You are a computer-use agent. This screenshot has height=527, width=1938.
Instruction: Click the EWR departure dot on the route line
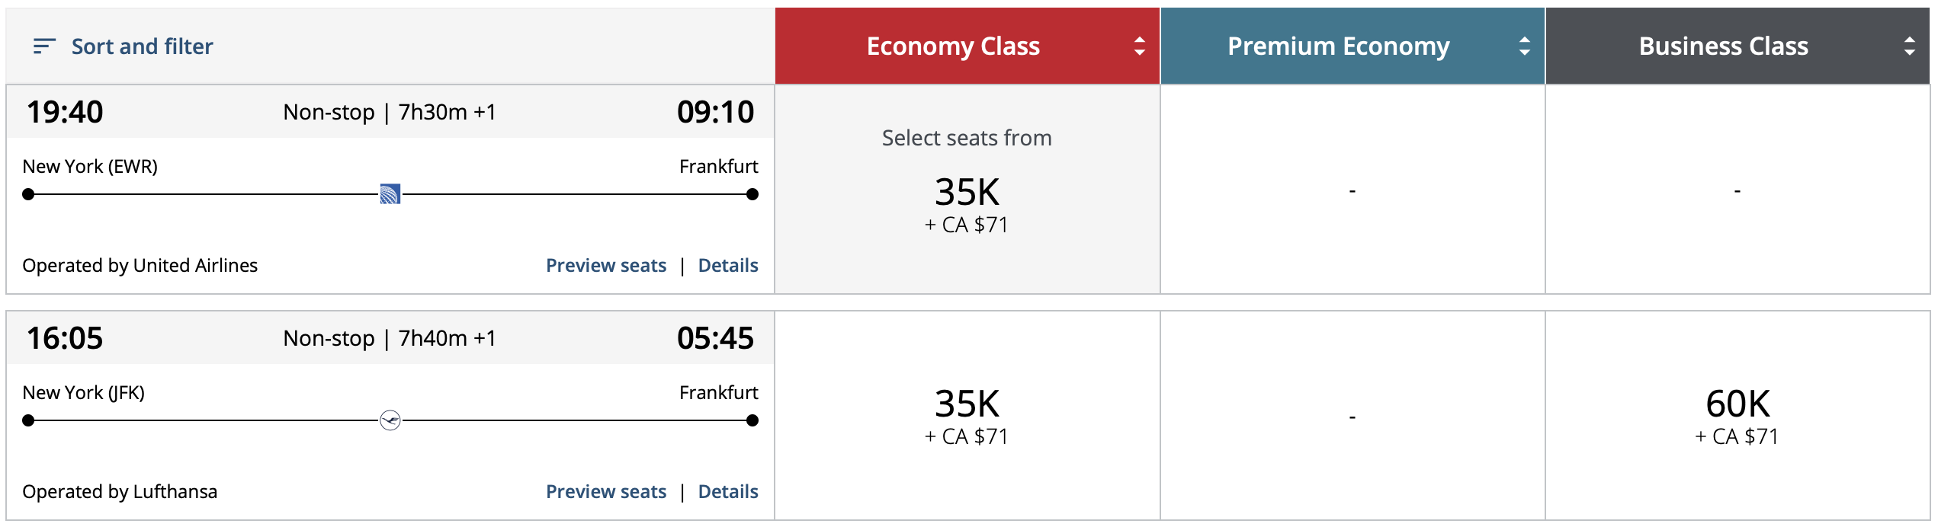point(28,194)
